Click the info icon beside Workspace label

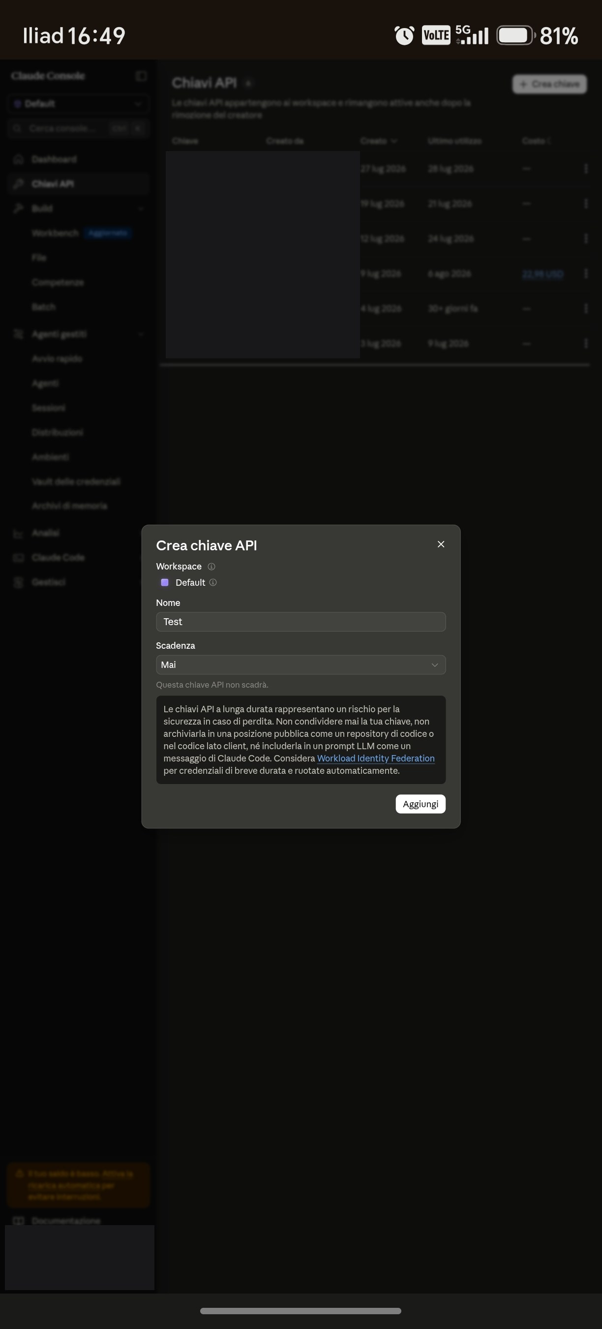pyautogui.click(x=211, y=567)
